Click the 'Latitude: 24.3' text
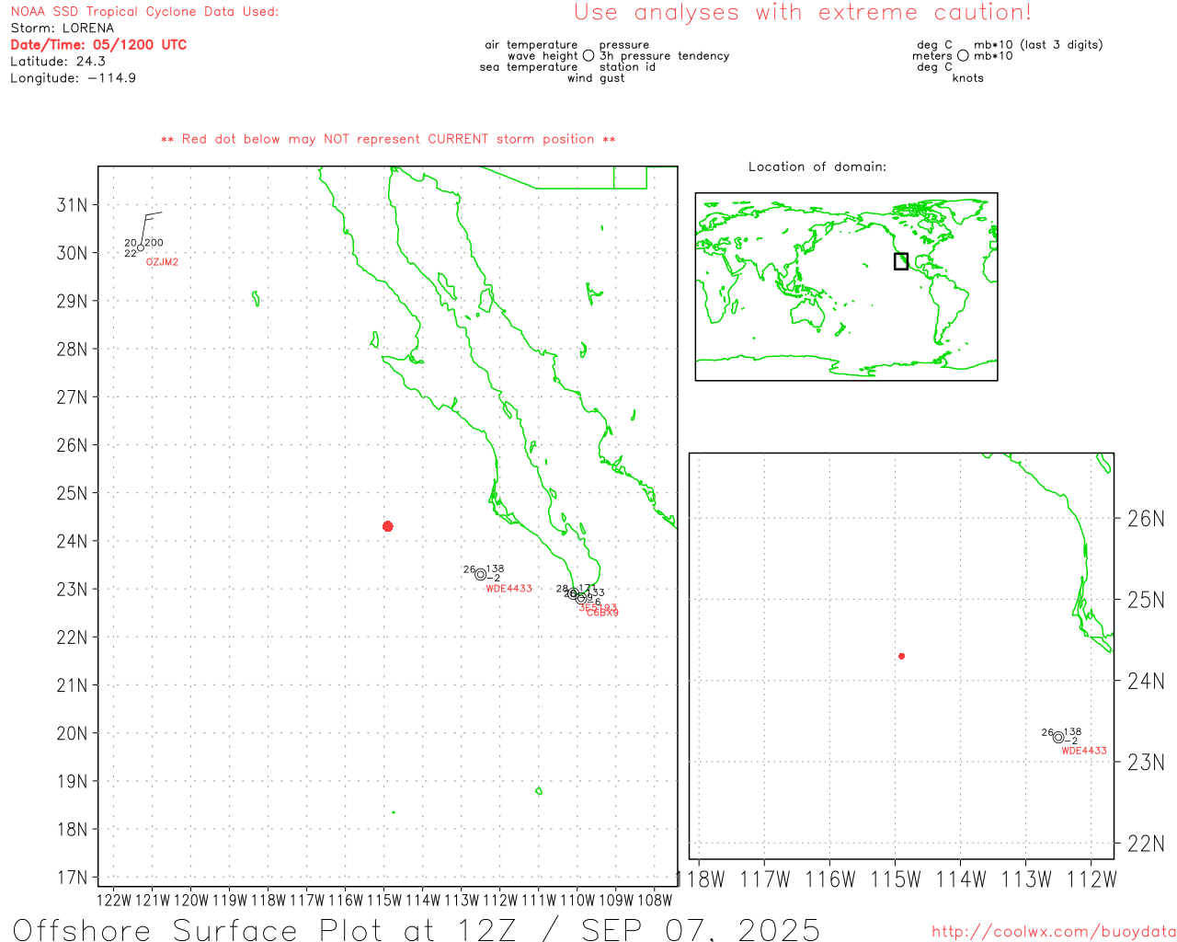 (x=58, y=62)
